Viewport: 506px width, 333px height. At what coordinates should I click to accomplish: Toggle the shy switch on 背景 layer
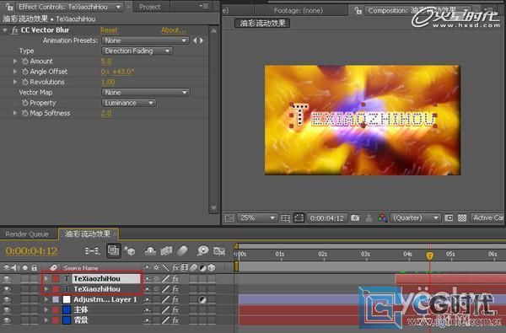click(x=147, y=320)
